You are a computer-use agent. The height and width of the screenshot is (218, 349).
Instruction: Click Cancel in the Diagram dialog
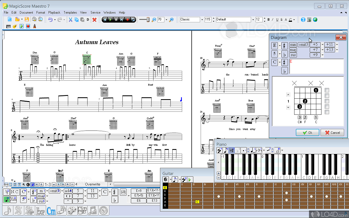click(x=332, y=133)
